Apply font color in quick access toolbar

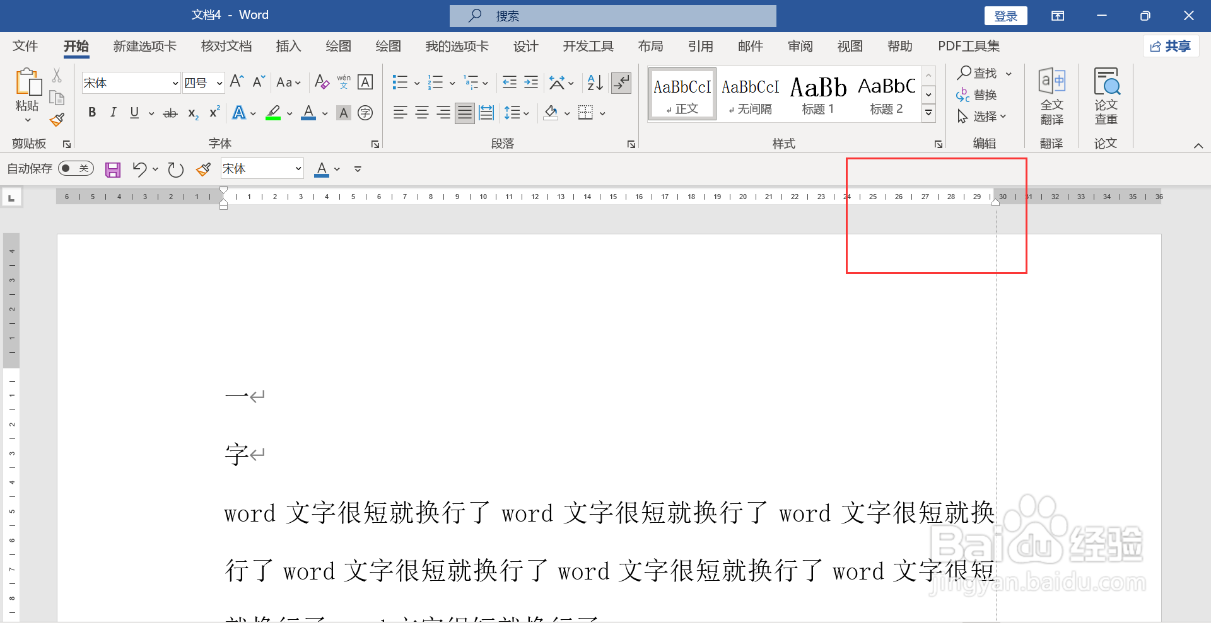click(x=322, y=169)
